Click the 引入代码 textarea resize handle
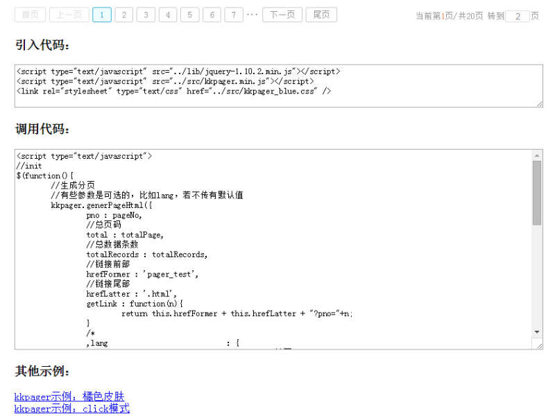This screenshot has height=416, width=555. pos(539,104)
